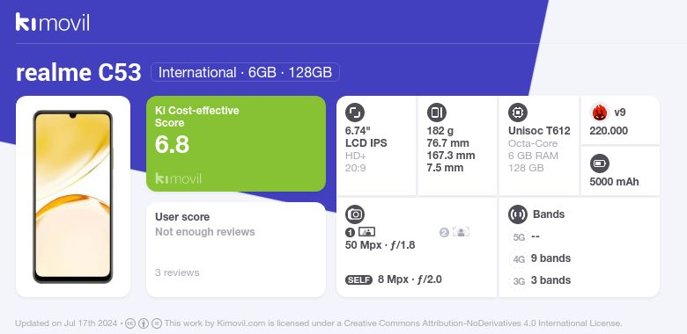The image size is (687, 334).
Task: Click the Unisoc T612 processor name
Action: pos(539,131)
